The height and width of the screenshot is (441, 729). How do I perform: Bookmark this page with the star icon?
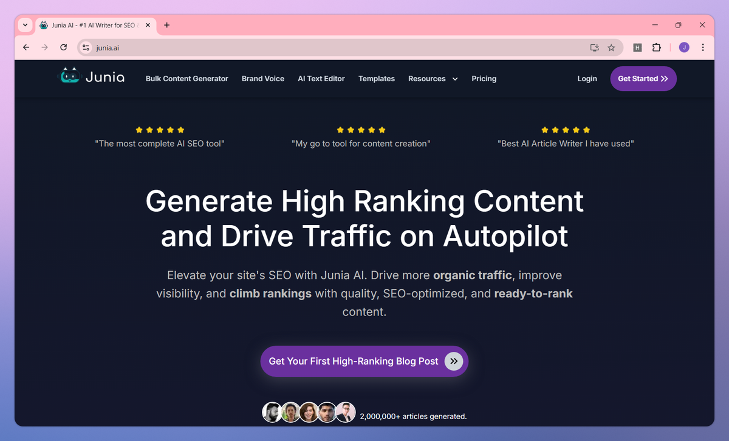click(611, 47)
